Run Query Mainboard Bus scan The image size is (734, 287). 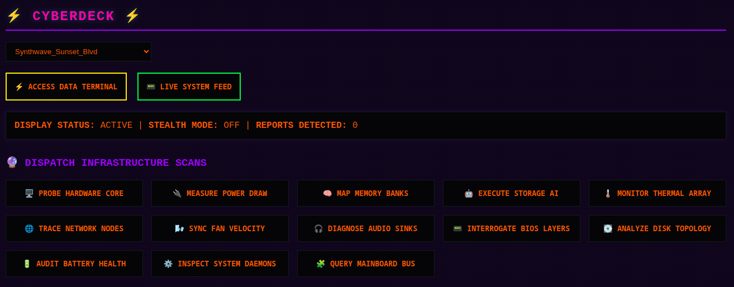(366, 264)
